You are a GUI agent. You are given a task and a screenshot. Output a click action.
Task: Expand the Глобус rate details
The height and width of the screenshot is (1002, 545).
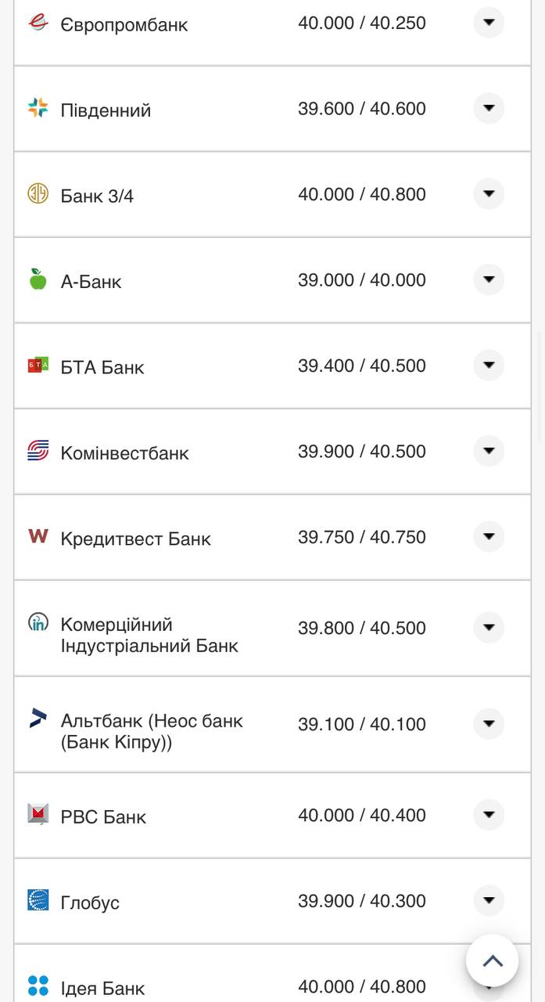click(x=488, y=901)
